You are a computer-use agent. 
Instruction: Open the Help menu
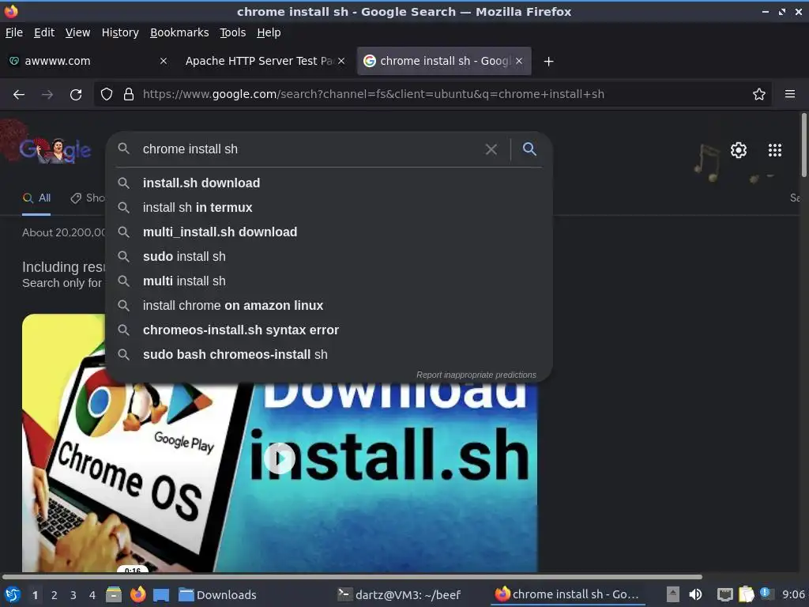coord(269,32)
